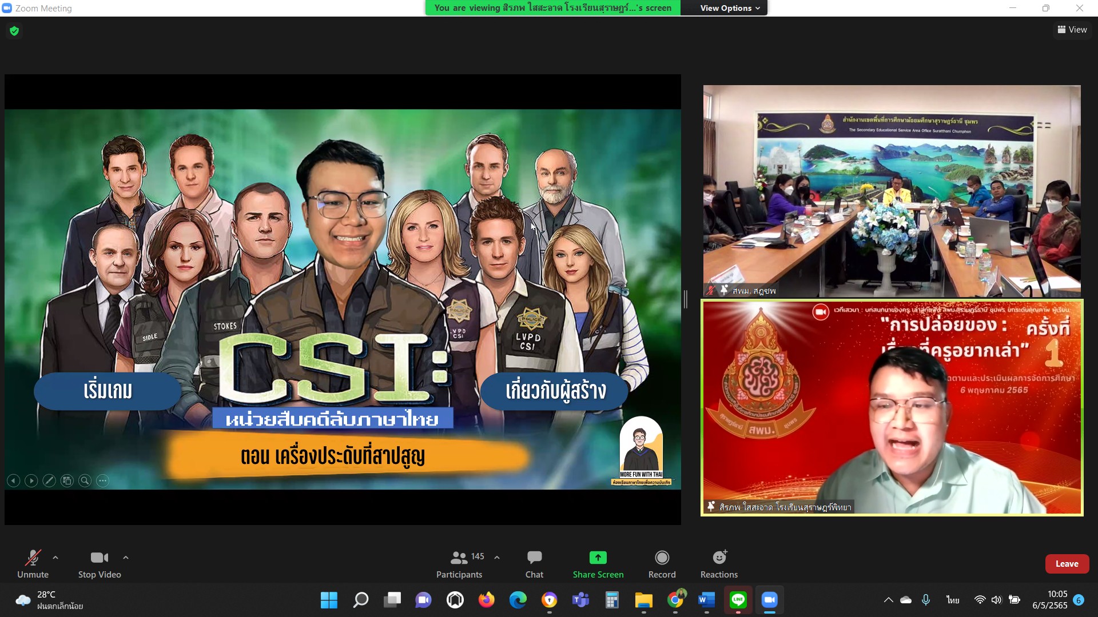
Task: Open LINE app from the taskbar
Action: pyautogui.click(x=738, y=600)
